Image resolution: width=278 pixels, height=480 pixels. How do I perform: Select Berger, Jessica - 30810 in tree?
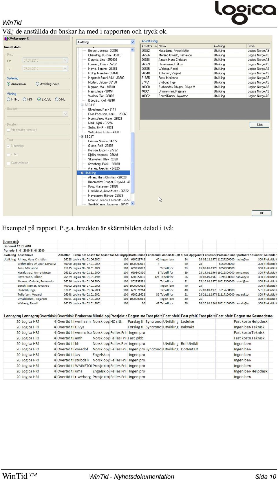pos(103,51)
